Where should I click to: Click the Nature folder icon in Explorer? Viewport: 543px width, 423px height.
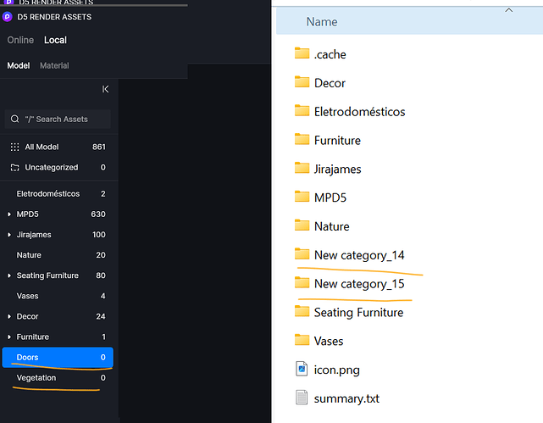point(302,225)
